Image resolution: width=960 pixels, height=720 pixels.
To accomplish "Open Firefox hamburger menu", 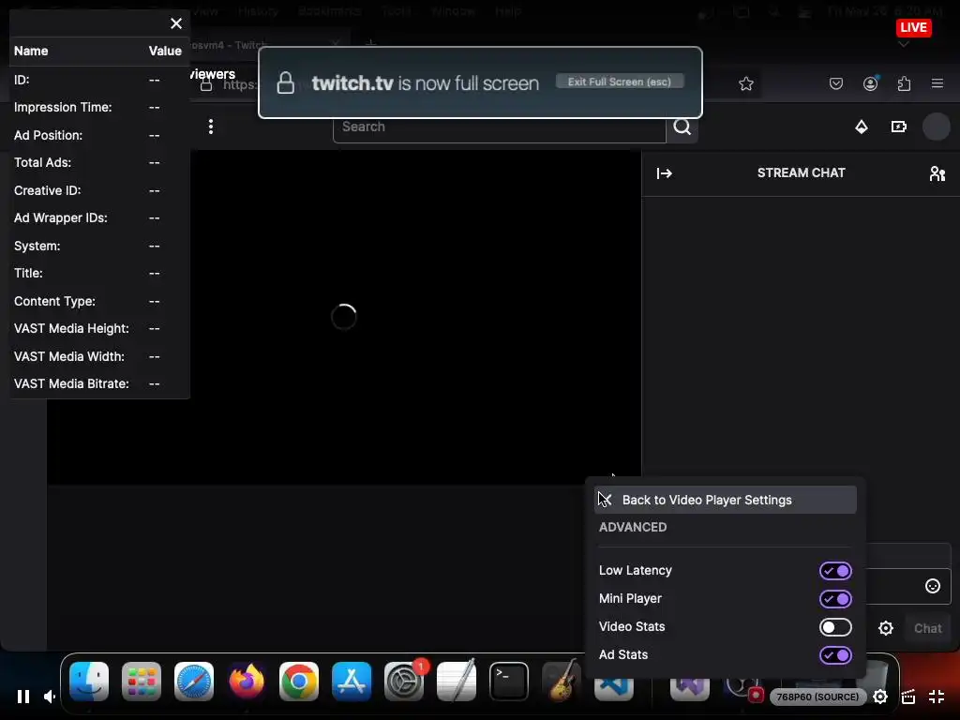I will coord(937,83).
